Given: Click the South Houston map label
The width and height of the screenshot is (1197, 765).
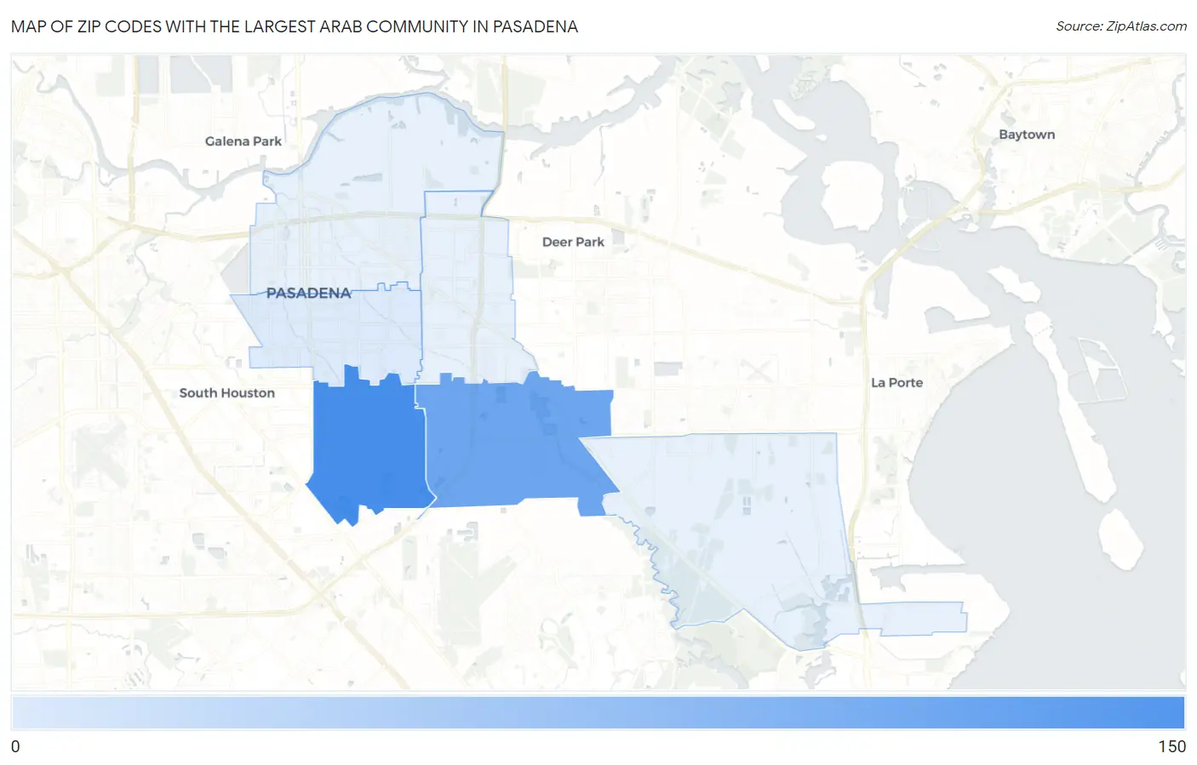Looking at the screenshot, I should click(226, 393).
